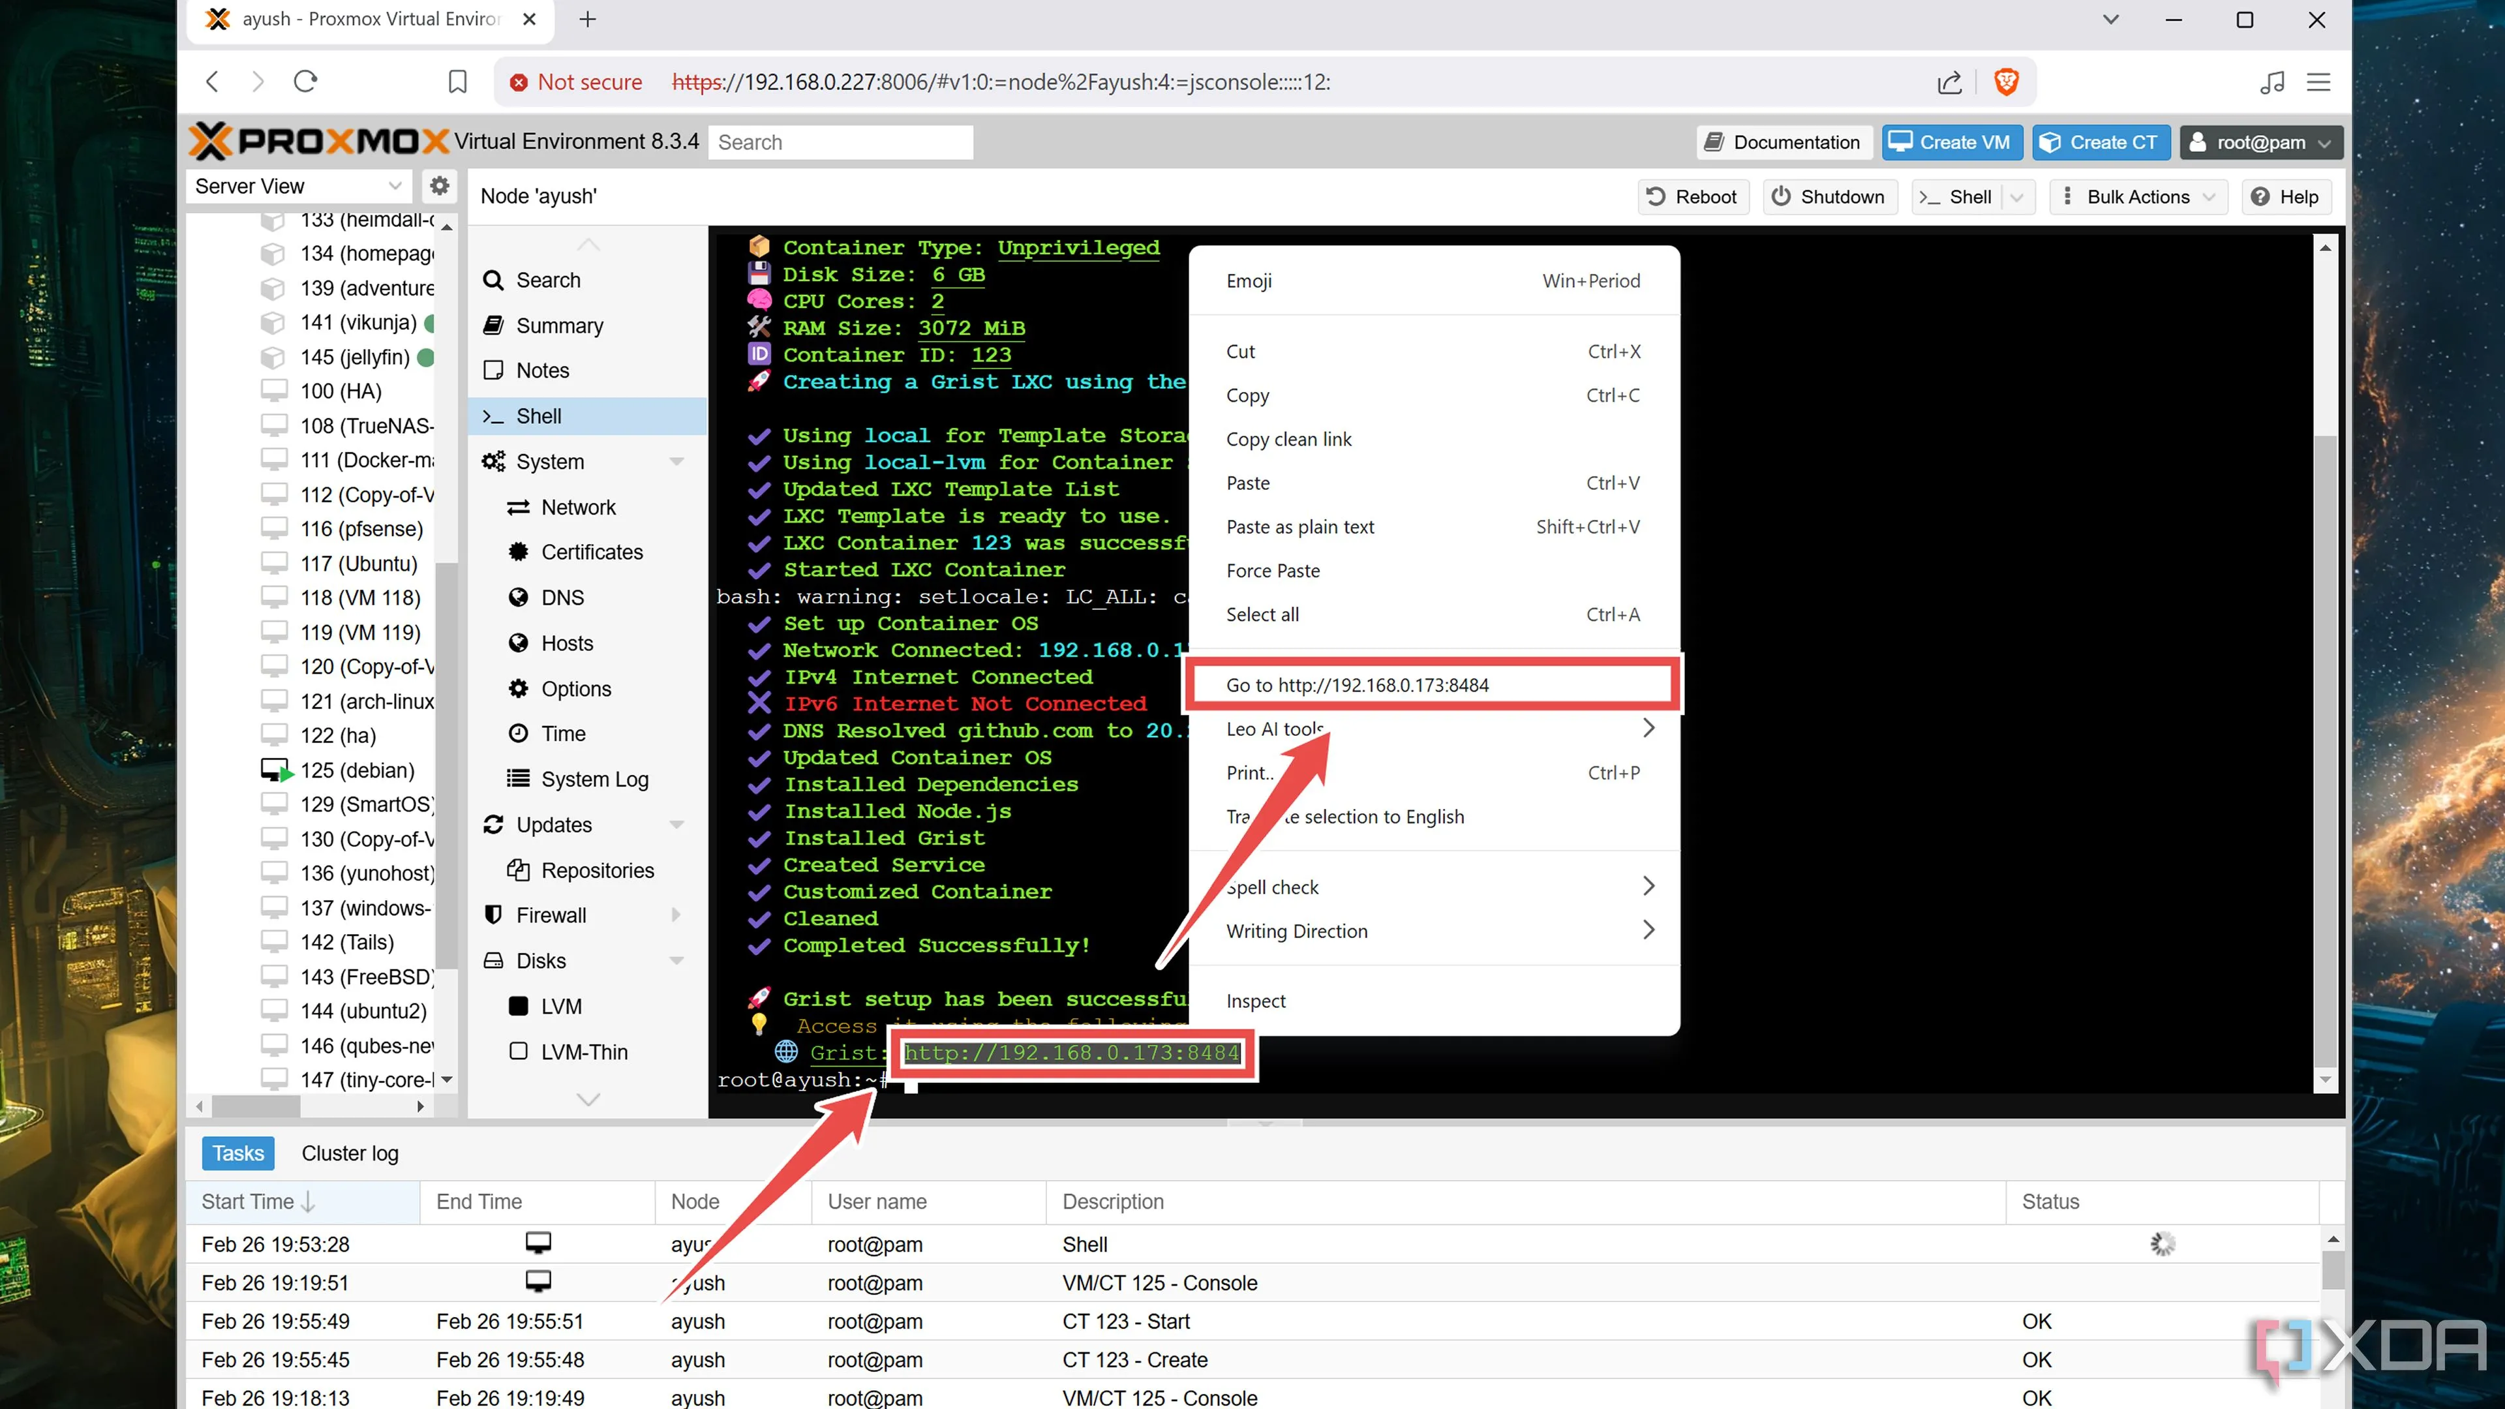Choose Inspect from the context menu

pos(1433,1001)
